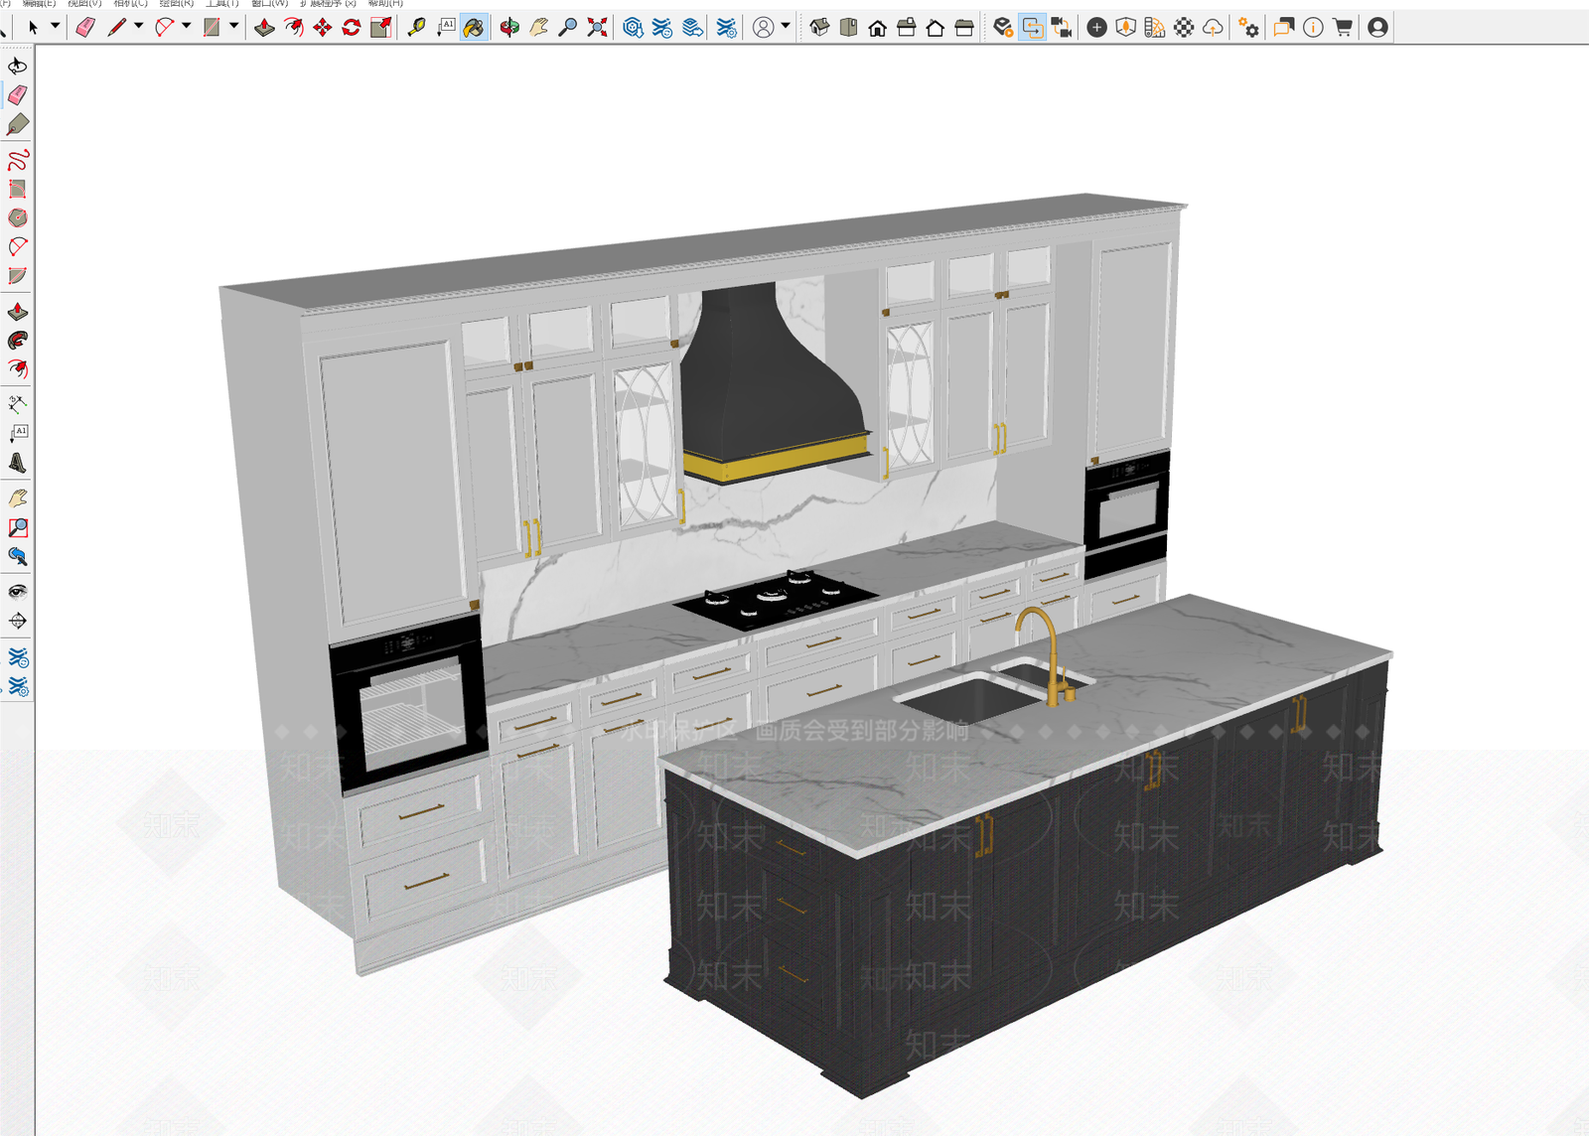The image size is (1589, 1136).
Task: Choose the Move tool
Action: pos(323,28)
